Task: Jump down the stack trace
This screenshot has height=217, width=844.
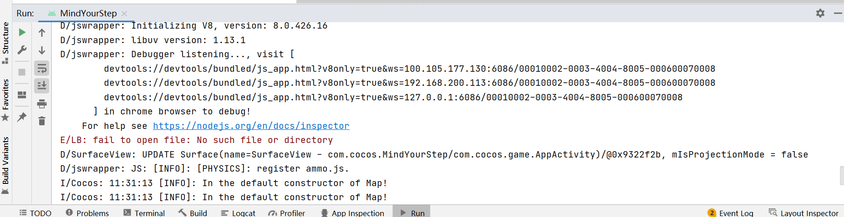Action: click(42, 50)
